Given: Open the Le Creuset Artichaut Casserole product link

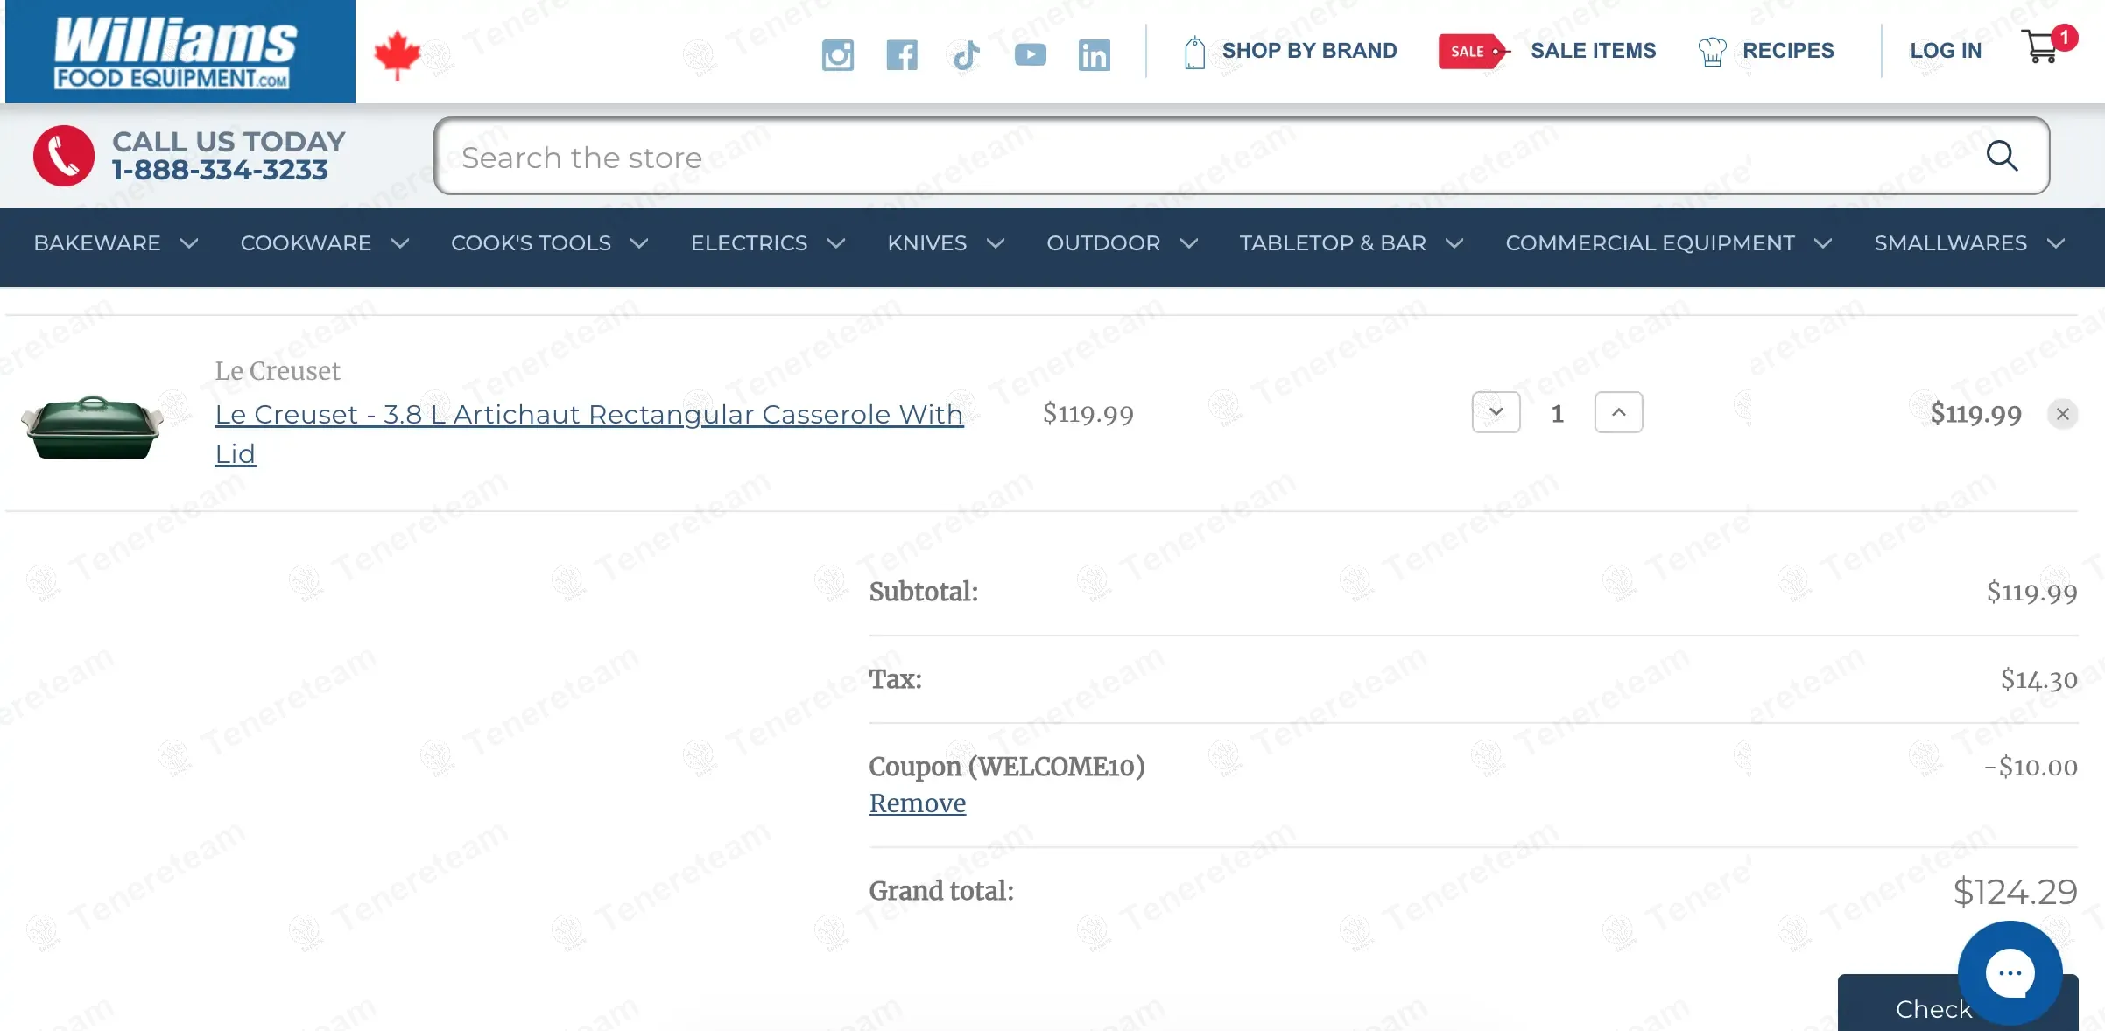Looking at the screenshot, I should (588, 434).
